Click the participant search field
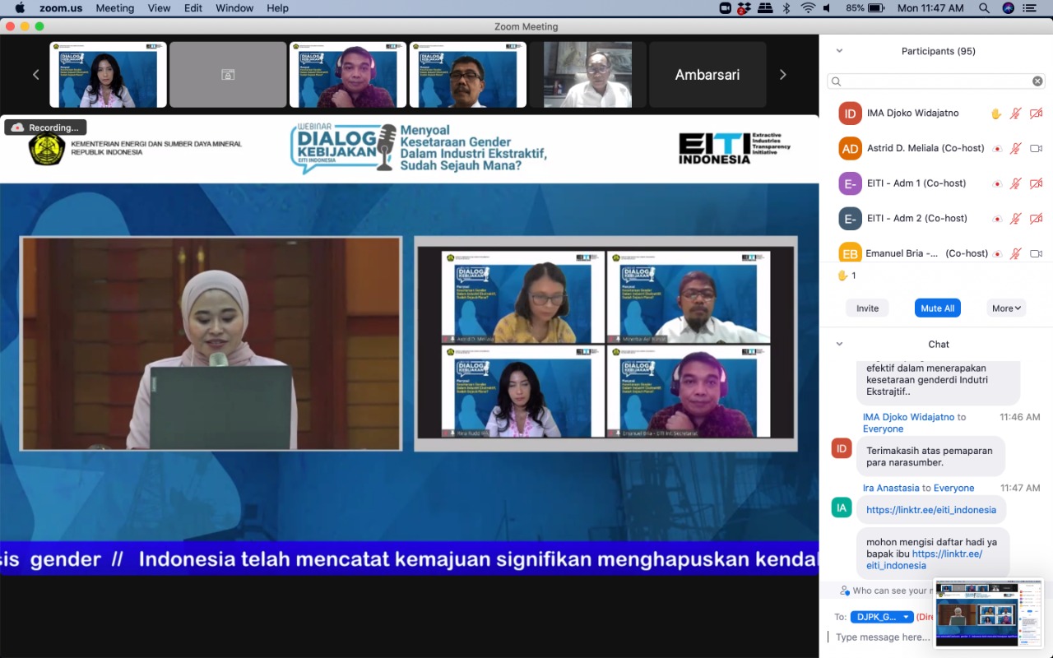The image size is (1053, 658). [x=934, y=81]
